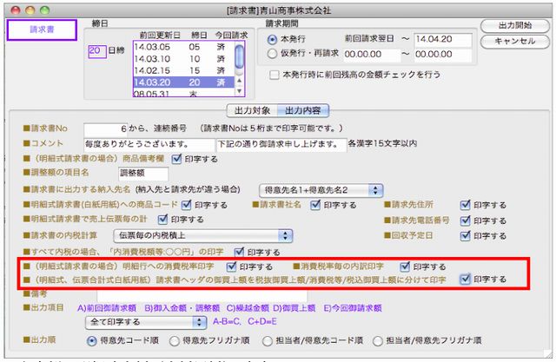Viewport: 556px width, 362px height.
Task: Switch to the 出力対象 tab
Action: point(252,110)
